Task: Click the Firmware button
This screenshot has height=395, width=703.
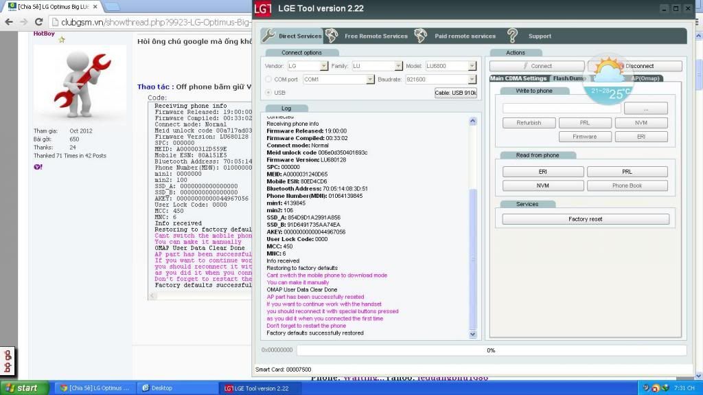Action: 585,137
